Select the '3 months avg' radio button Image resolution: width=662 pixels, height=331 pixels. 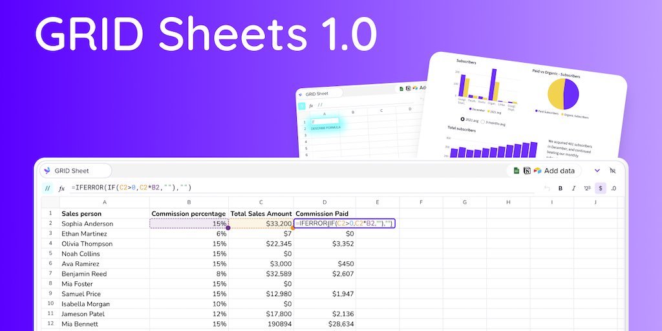[484, 122]
